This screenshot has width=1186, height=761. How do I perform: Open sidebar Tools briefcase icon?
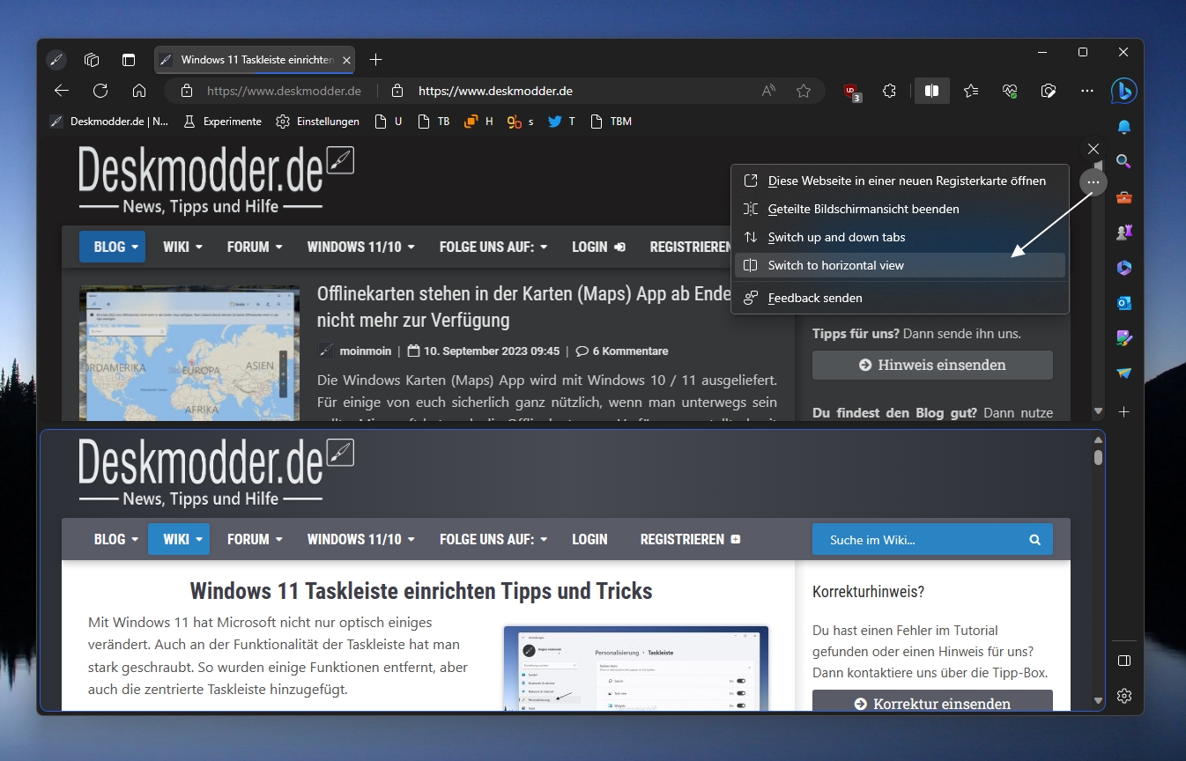1123,197
